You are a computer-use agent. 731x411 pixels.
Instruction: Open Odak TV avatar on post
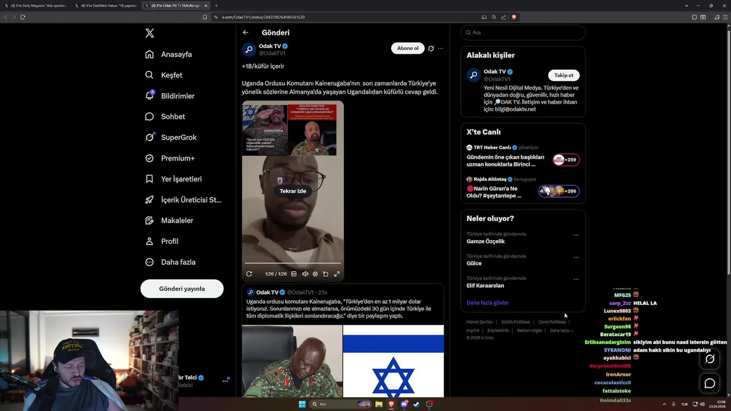249,49
